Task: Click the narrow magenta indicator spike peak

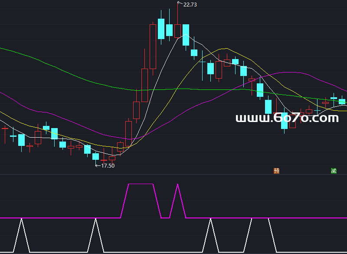Action: (x=177, y=185)
